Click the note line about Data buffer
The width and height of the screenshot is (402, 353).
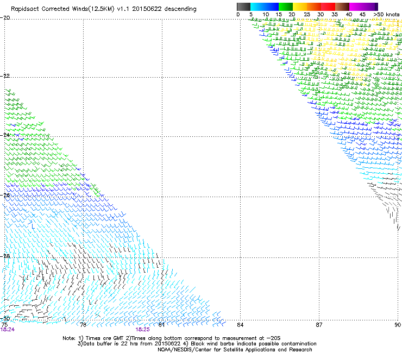[x=197, y=344]
